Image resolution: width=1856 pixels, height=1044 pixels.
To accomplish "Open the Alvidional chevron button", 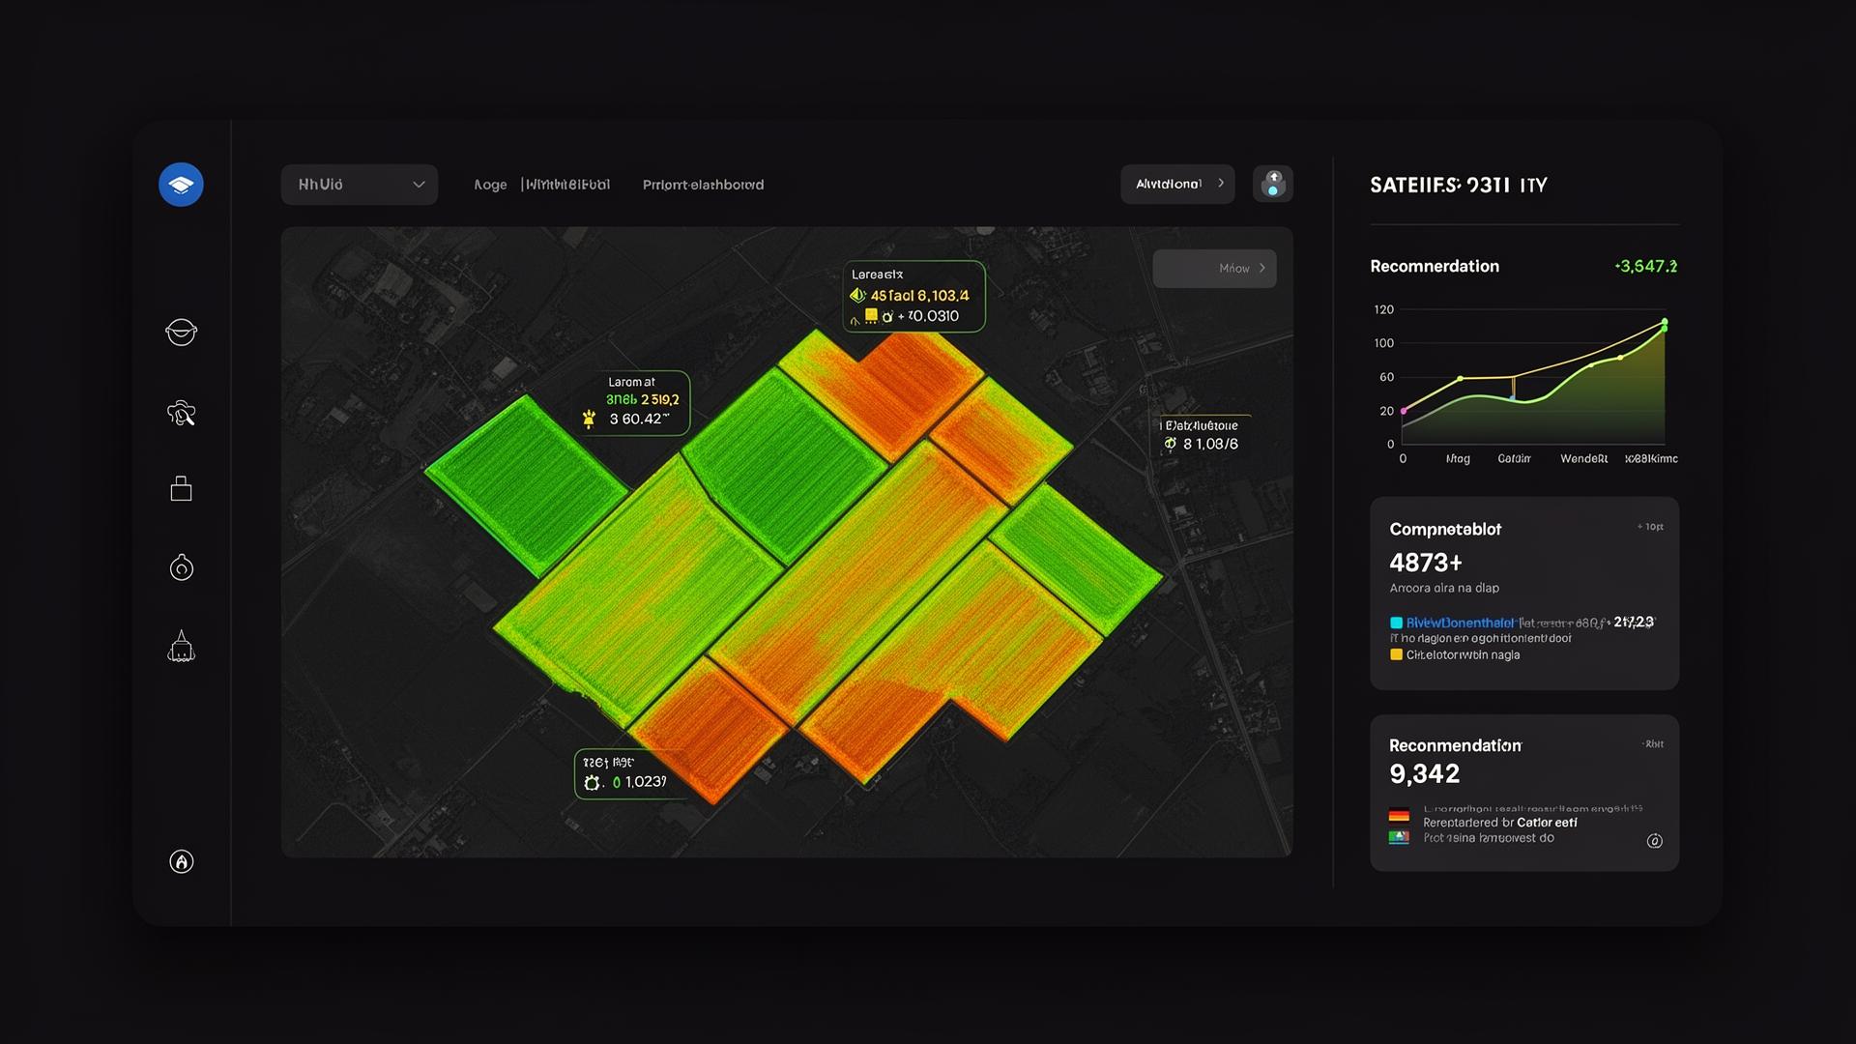I will [1177, 184].
